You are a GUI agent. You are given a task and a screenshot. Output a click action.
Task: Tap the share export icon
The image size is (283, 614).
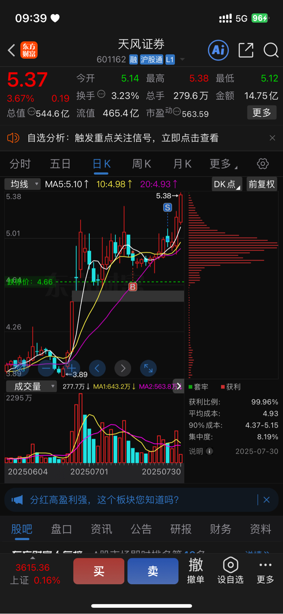(246, 50)
